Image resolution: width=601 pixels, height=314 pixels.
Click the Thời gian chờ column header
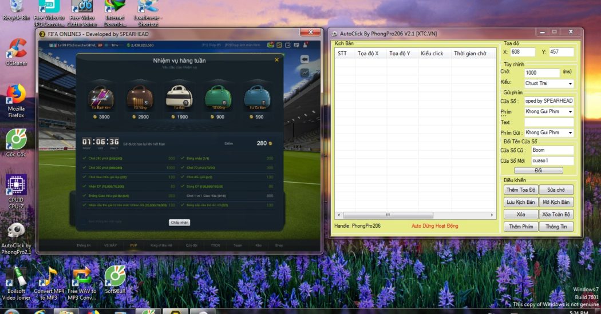pyautogui.click(x=473, y=54)
